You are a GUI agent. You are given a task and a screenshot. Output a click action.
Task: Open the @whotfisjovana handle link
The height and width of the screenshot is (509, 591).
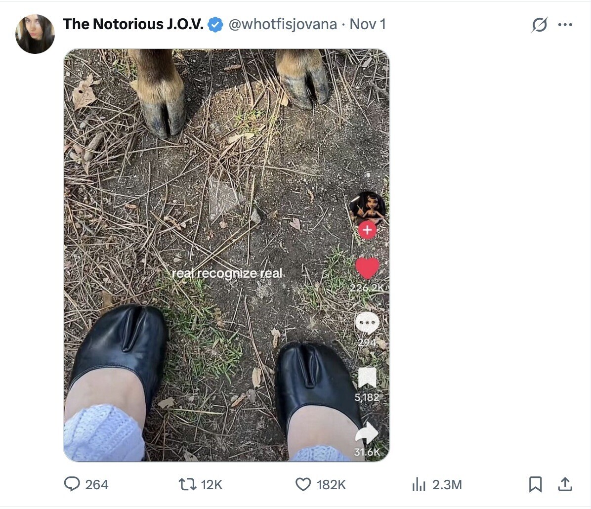283,24
